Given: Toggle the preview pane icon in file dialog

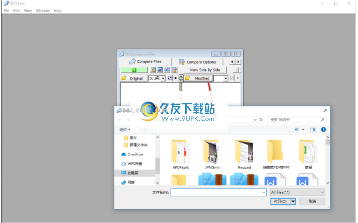Looking at the screenshot, I should [313, 129].
